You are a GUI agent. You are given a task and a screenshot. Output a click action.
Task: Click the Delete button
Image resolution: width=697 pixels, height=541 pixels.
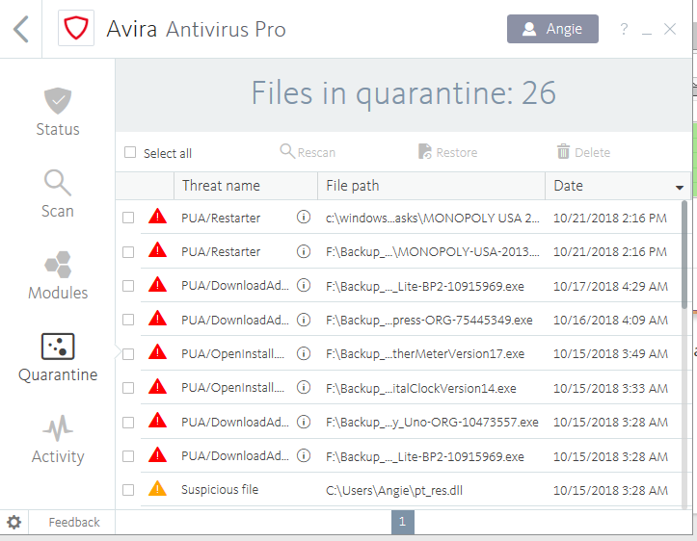(x=583, y=152)
